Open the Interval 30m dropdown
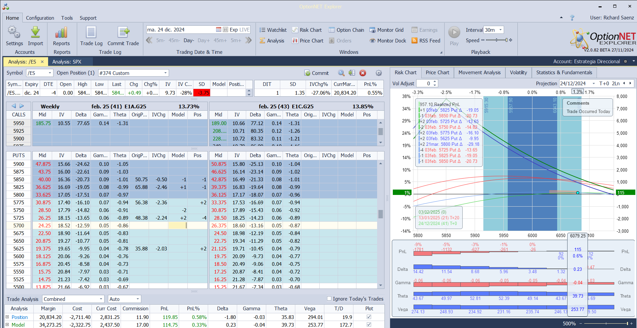 tap(500, 30)
